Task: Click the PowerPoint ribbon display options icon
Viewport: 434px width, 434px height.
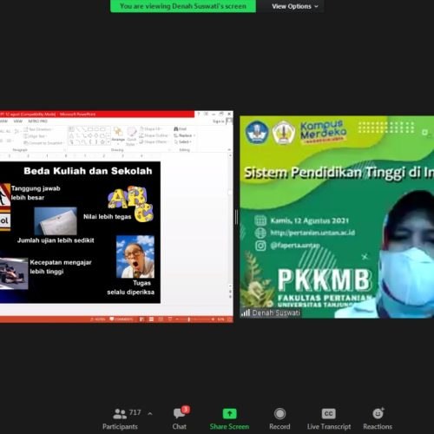Action: click(x=206, y=114)
